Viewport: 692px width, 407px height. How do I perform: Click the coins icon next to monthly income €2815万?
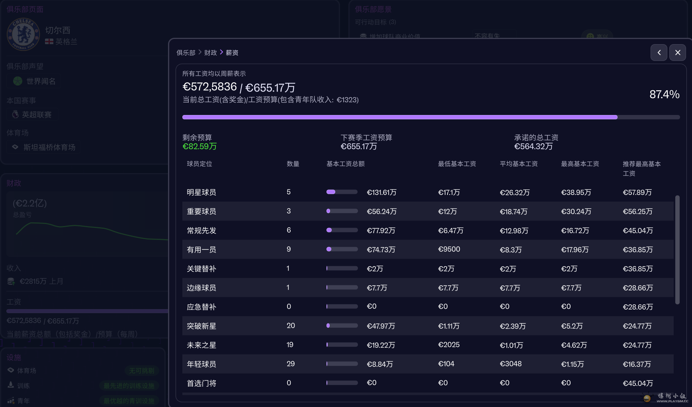(11, 281)
